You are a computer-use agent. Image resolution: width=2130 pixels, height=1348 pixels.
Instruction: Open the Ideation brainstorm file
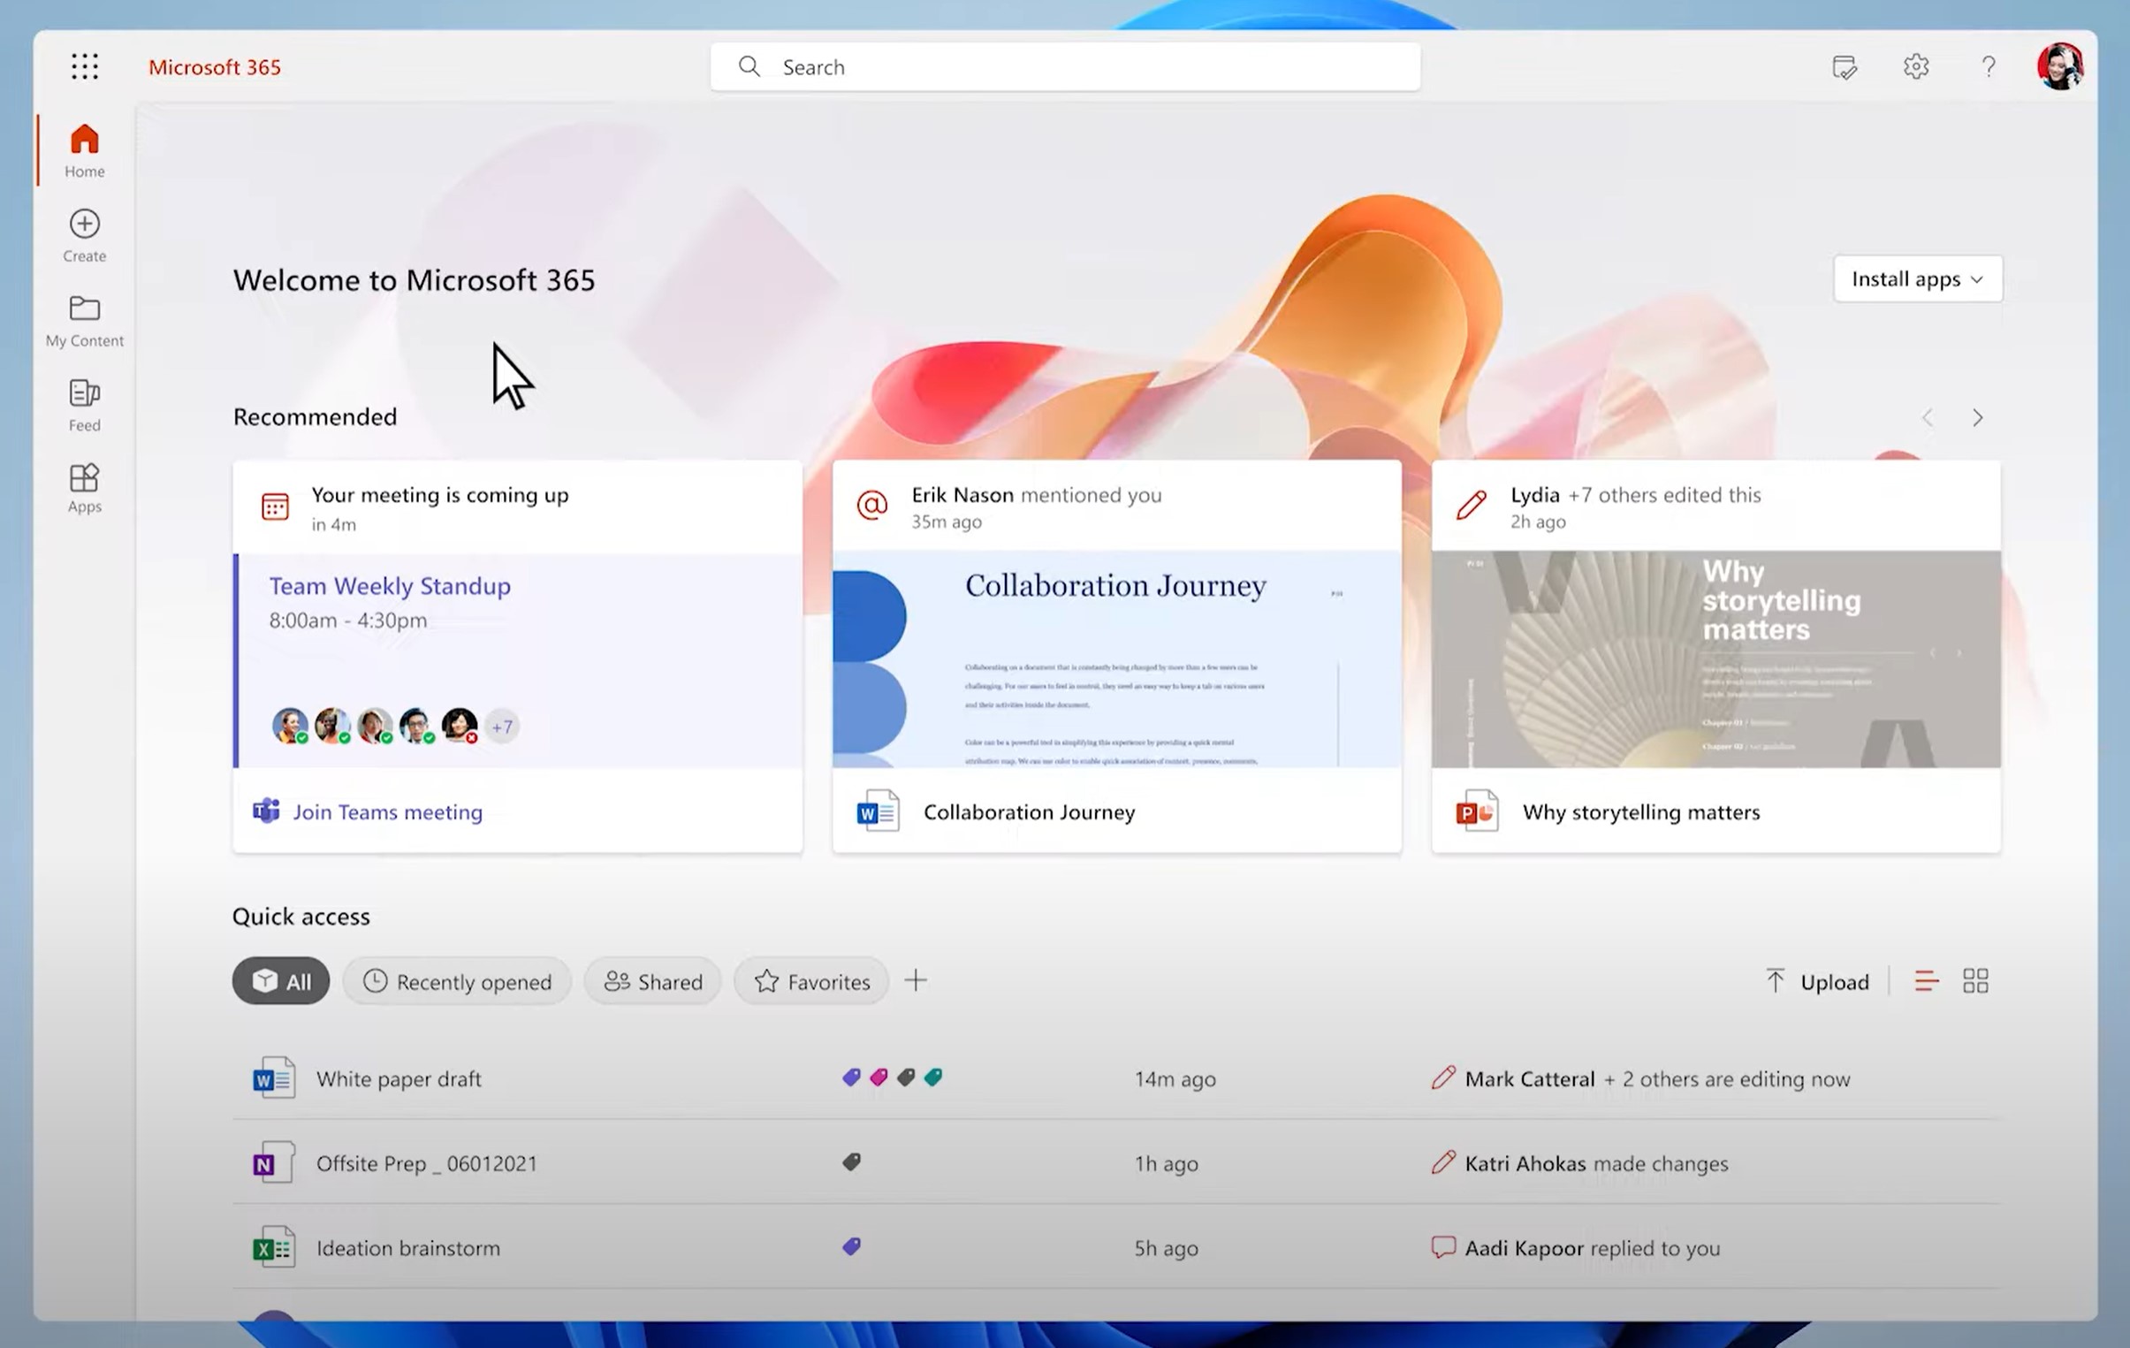tap(407, 1248)
